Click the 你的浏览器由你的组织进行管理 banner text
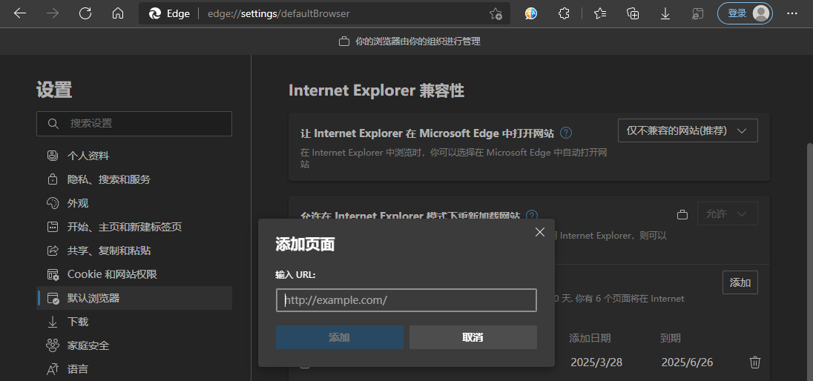Image resolution: width=813 pixels, height=381 pixels. [418, 42]
